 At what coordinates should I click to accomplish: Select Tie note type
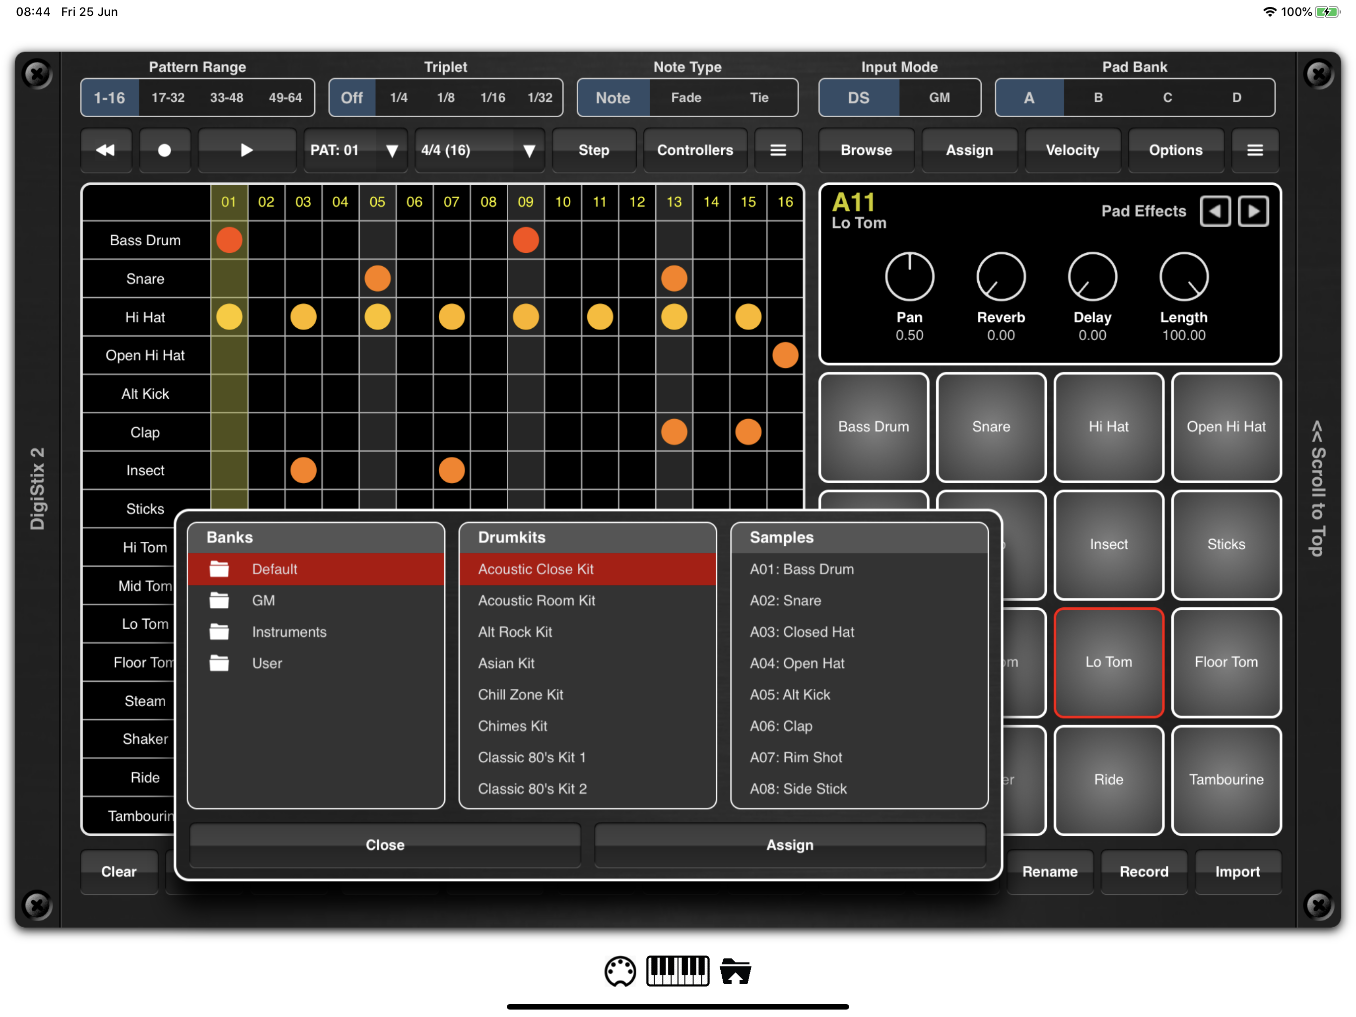click(x=759, y=97)
